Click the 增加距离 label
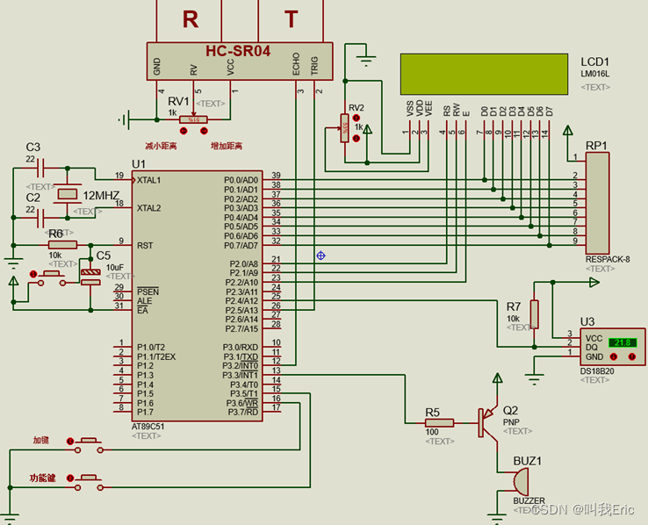Image resolution: width=648 pixels, height=525 pixels. [x=227, y=146]
